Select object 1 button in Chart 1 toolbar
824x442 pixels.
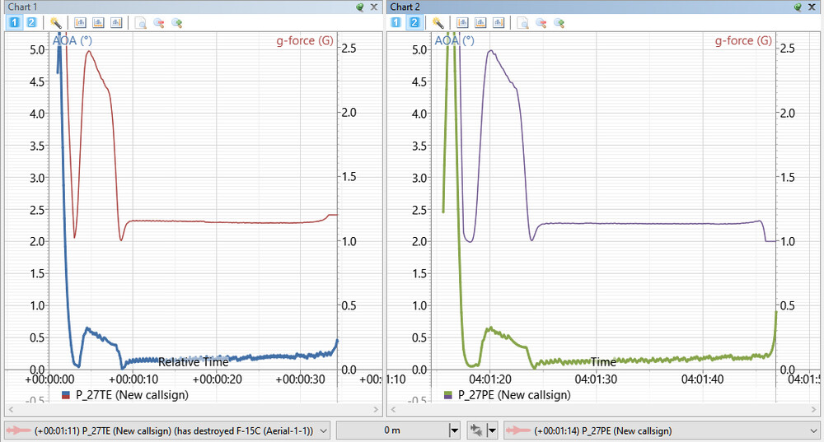coord(14,22)
